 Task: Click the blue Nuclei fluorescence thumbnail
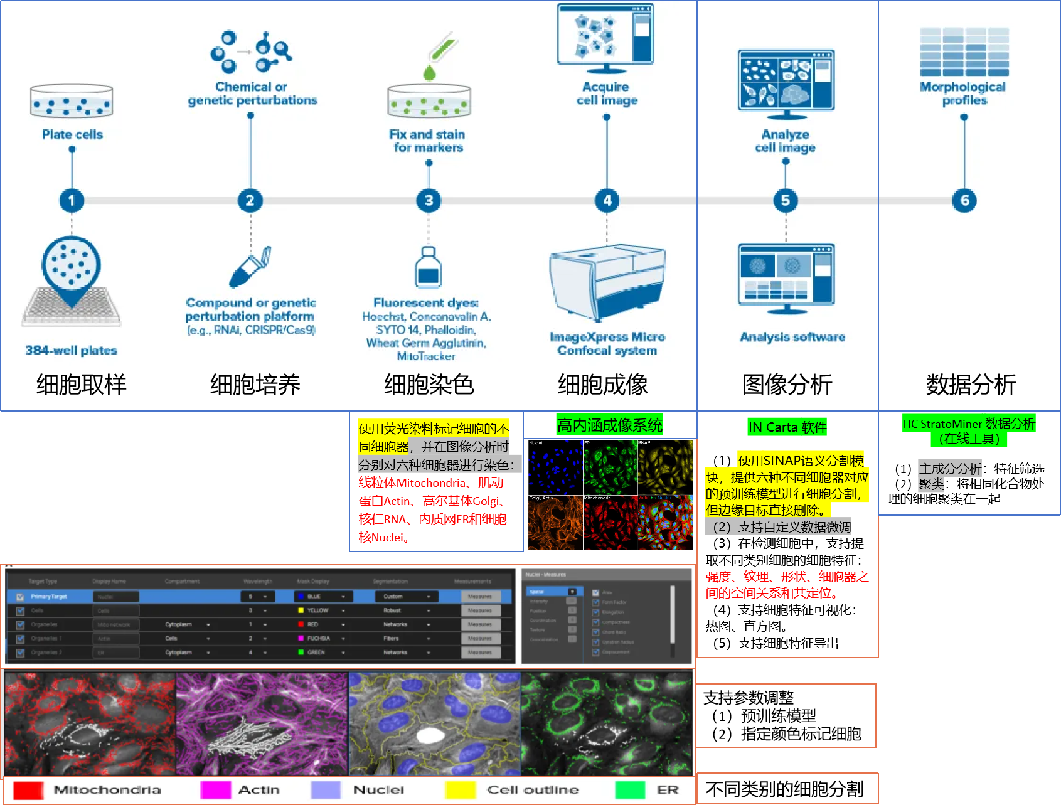[555, 467]
